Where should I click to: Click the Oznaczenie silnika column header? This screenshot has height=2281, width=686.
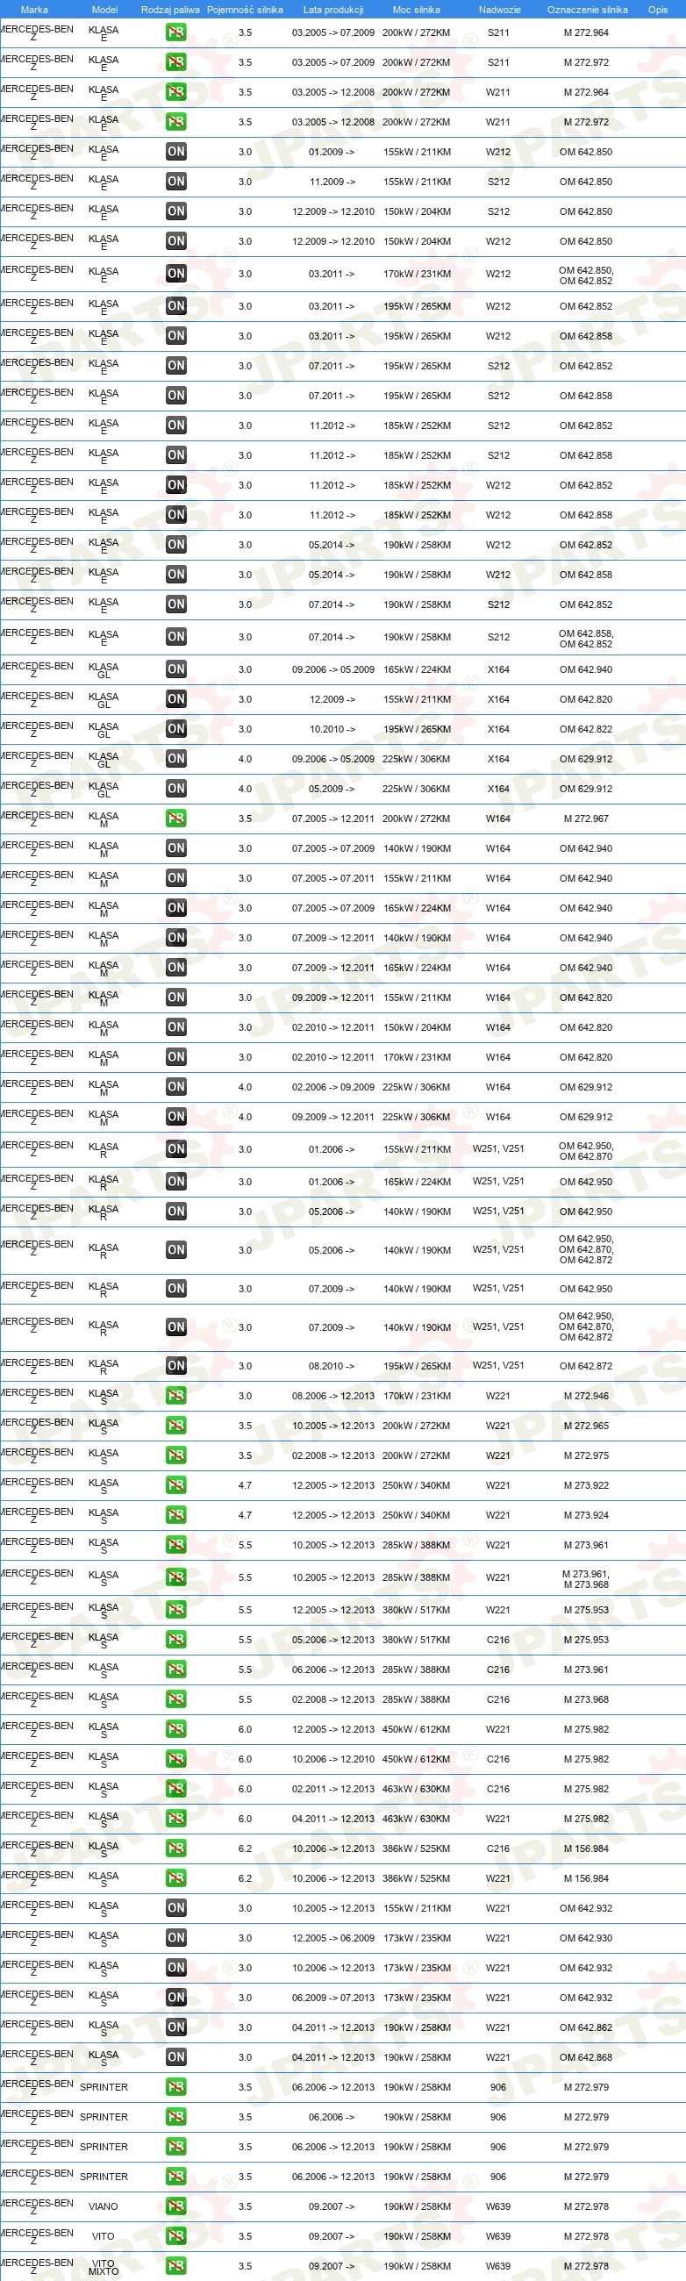tap(587, 10)
